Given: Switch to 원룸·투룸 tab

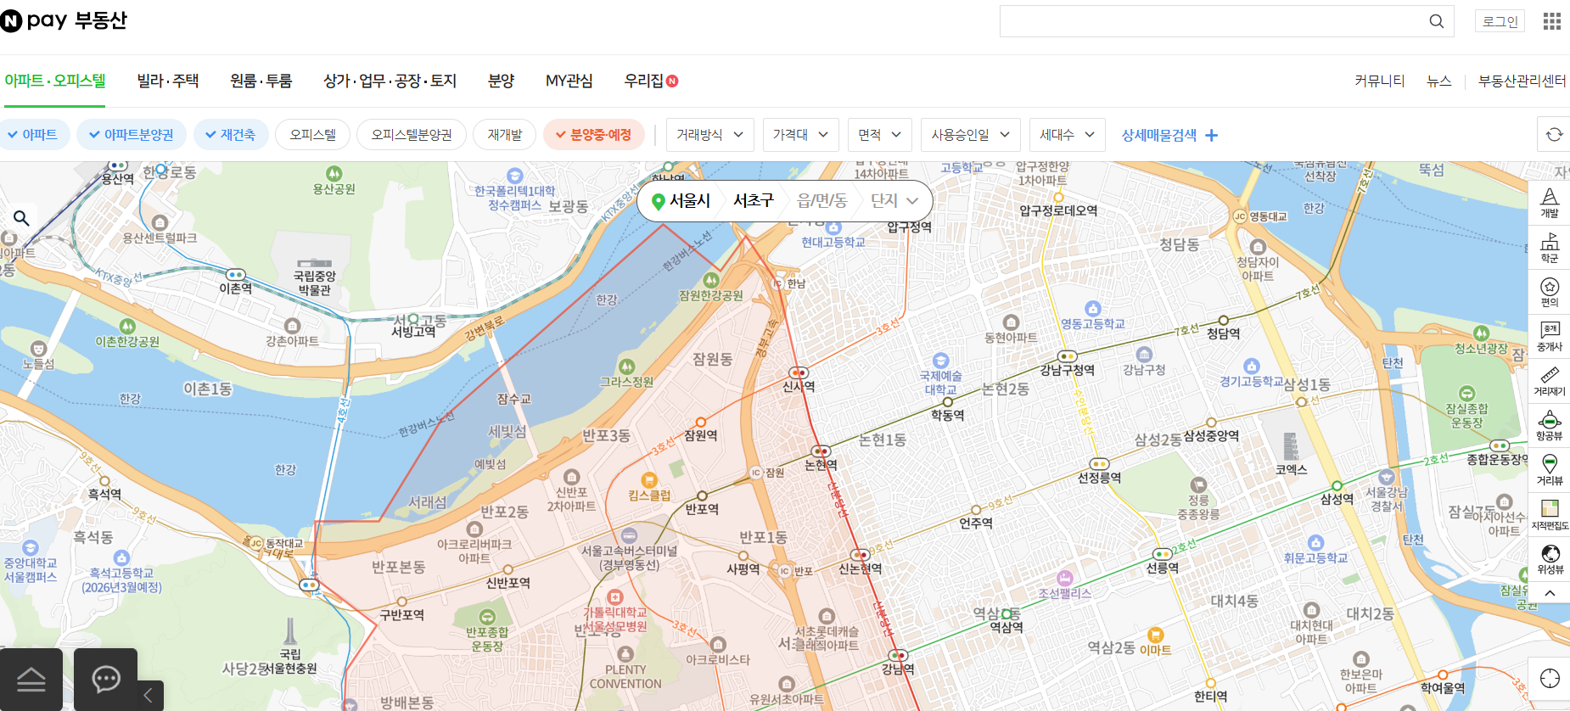Looking at the screenshot, I should pos(261,81).
